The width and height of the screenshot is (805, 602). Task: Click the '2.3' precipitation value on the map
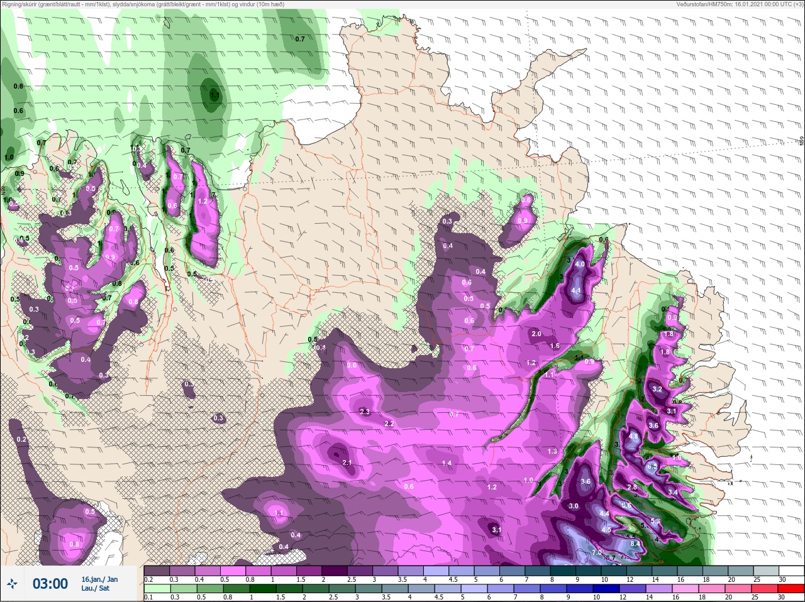coord(365,412)
